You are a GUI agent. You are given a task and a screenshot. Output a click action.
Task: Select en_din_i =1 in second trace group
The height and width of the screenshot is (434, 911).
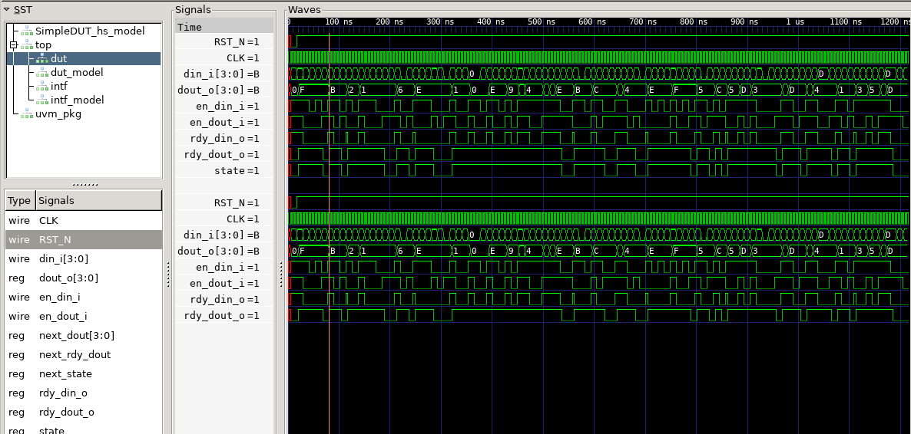pyautogui.click(x=224, y=267)
